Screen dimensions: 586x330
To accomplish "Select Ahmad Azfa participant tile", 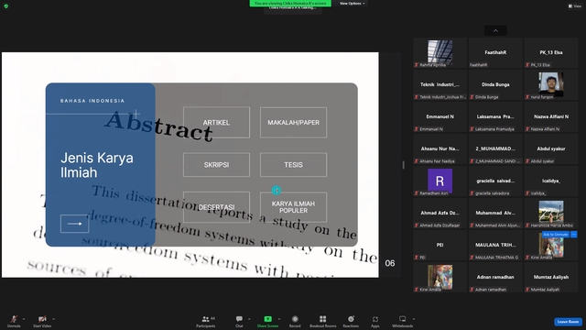I will click(x=439, y=214).
